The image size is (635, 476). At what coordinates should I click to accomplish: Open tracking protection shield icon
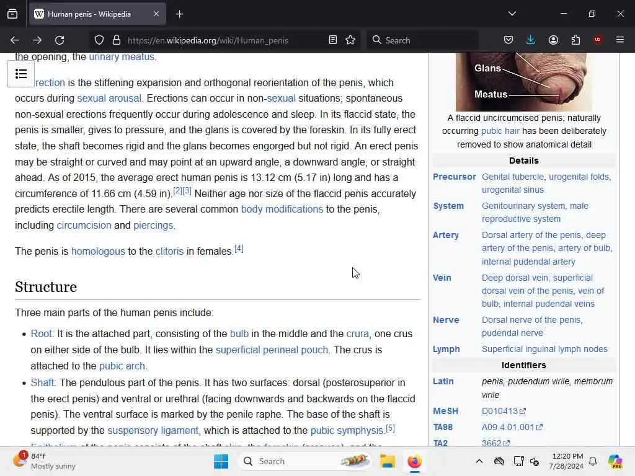99,40
